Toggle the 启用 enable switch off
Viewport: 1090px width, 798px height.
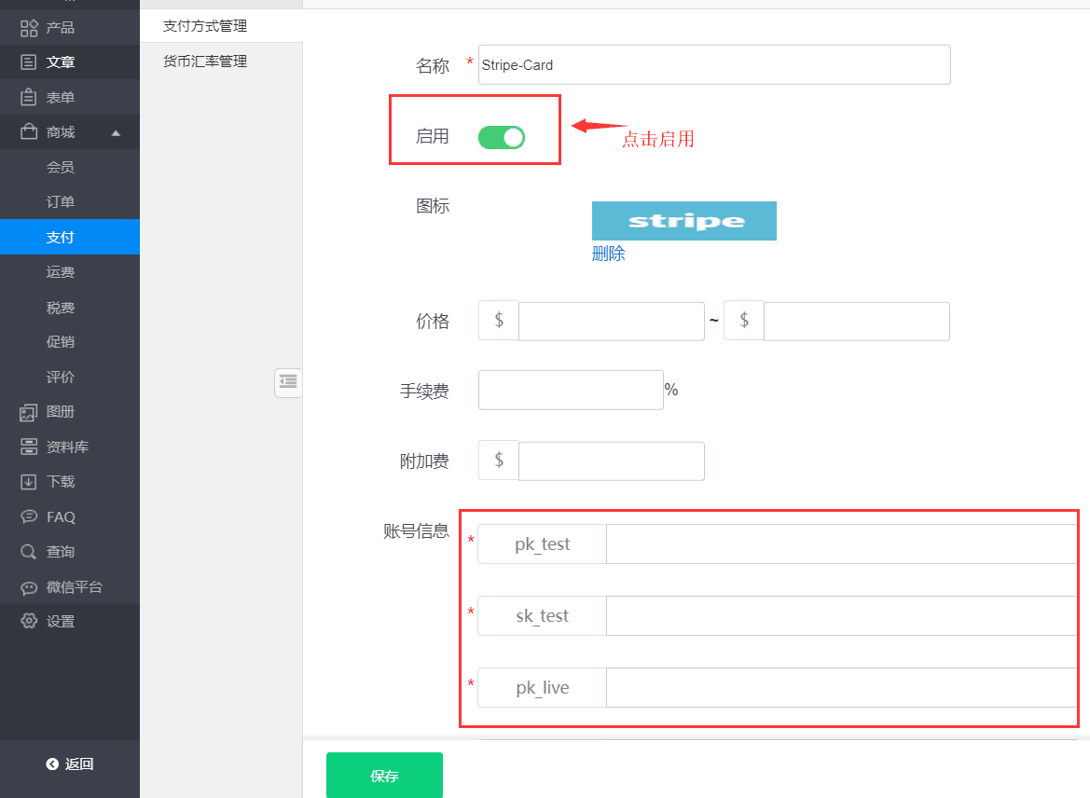pos(502,137)
